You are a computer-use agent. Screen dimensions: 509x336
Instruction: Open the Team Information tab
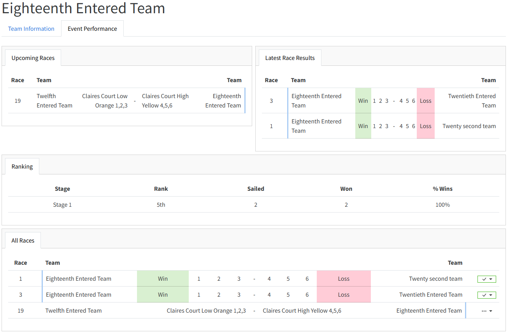[x=31, y=29]
